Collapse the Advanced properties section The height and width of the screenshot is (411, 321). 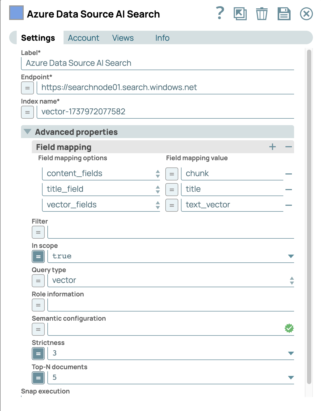[x=27, y=132]
